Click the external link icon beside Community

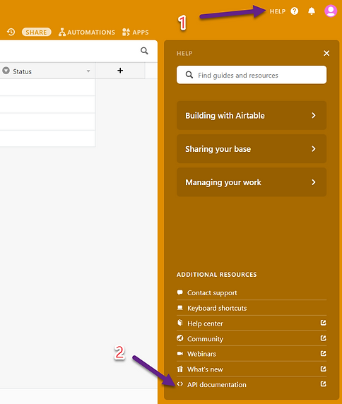point(323,338)
